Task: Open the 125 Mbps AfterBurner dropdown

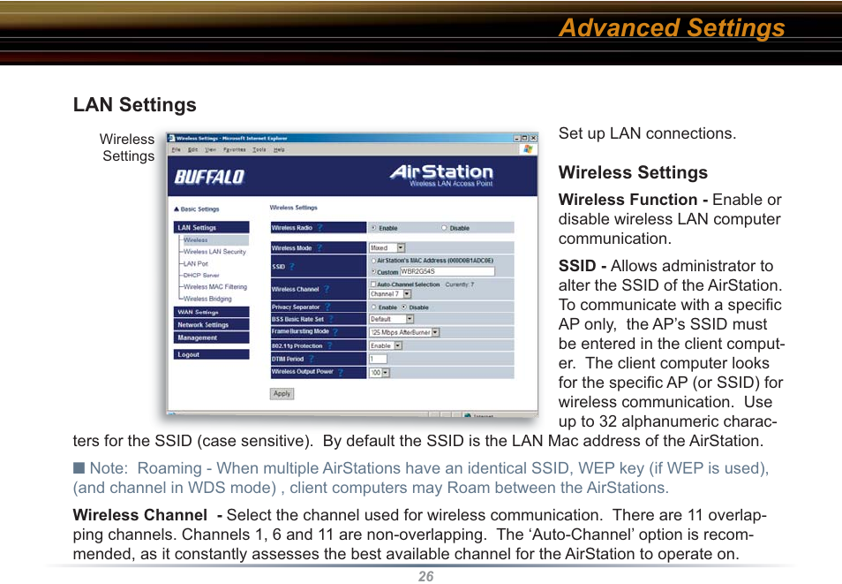Action: (x=404, y=332)
